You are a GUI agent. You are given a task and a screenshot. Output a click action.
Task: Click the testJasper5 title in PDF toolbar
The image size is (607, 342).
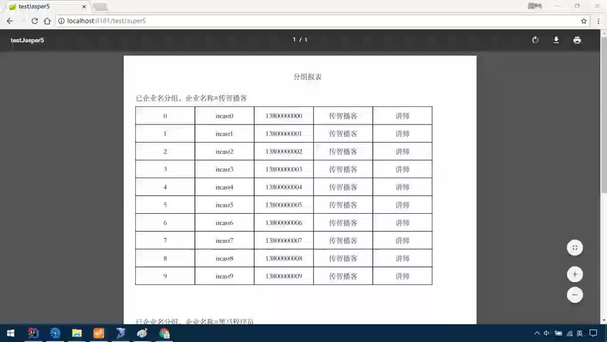[x=27, y=40]
